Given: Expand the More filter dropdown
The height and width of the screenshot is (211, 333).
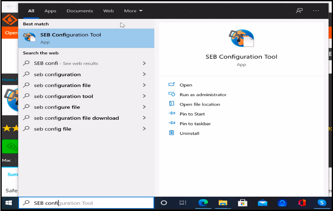Looking at the screenshot, I should (133, 11).
